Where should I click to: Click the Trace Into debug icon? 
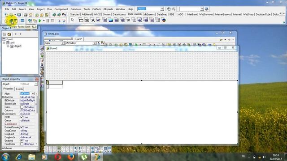pyautogui.click(x=59, y=21)
